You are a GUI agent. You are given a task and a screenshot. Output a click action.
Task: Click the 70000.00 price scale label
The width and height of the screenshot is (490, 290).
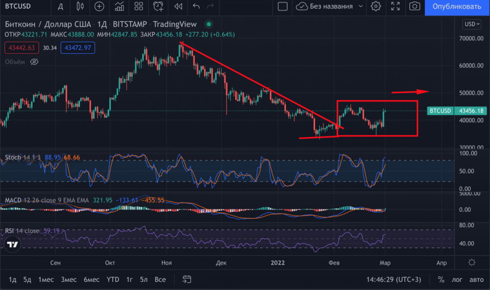click(471, 39)
